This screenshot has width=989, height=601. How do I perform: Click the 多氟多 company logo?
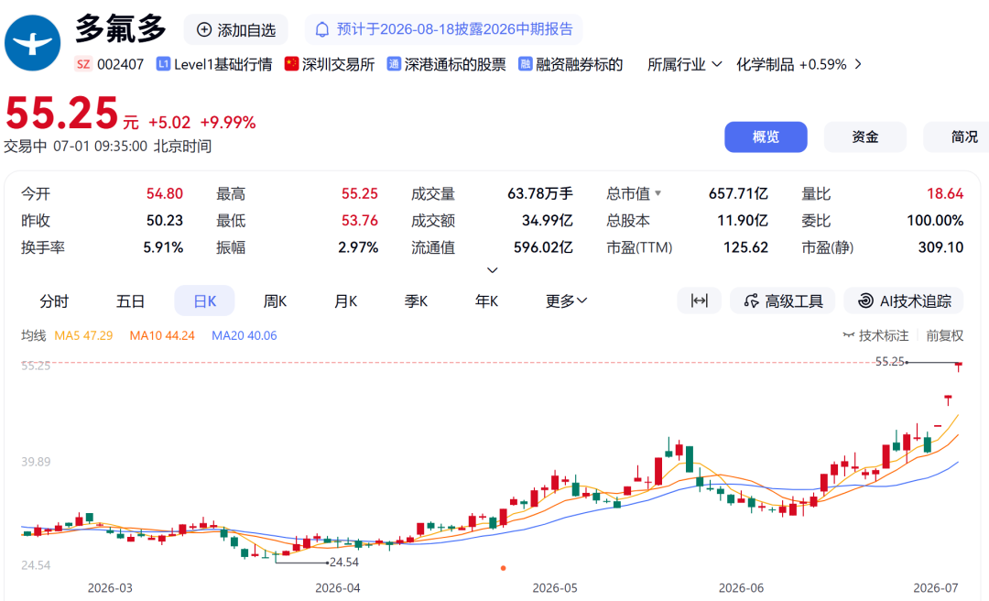(x=32, y=43)
